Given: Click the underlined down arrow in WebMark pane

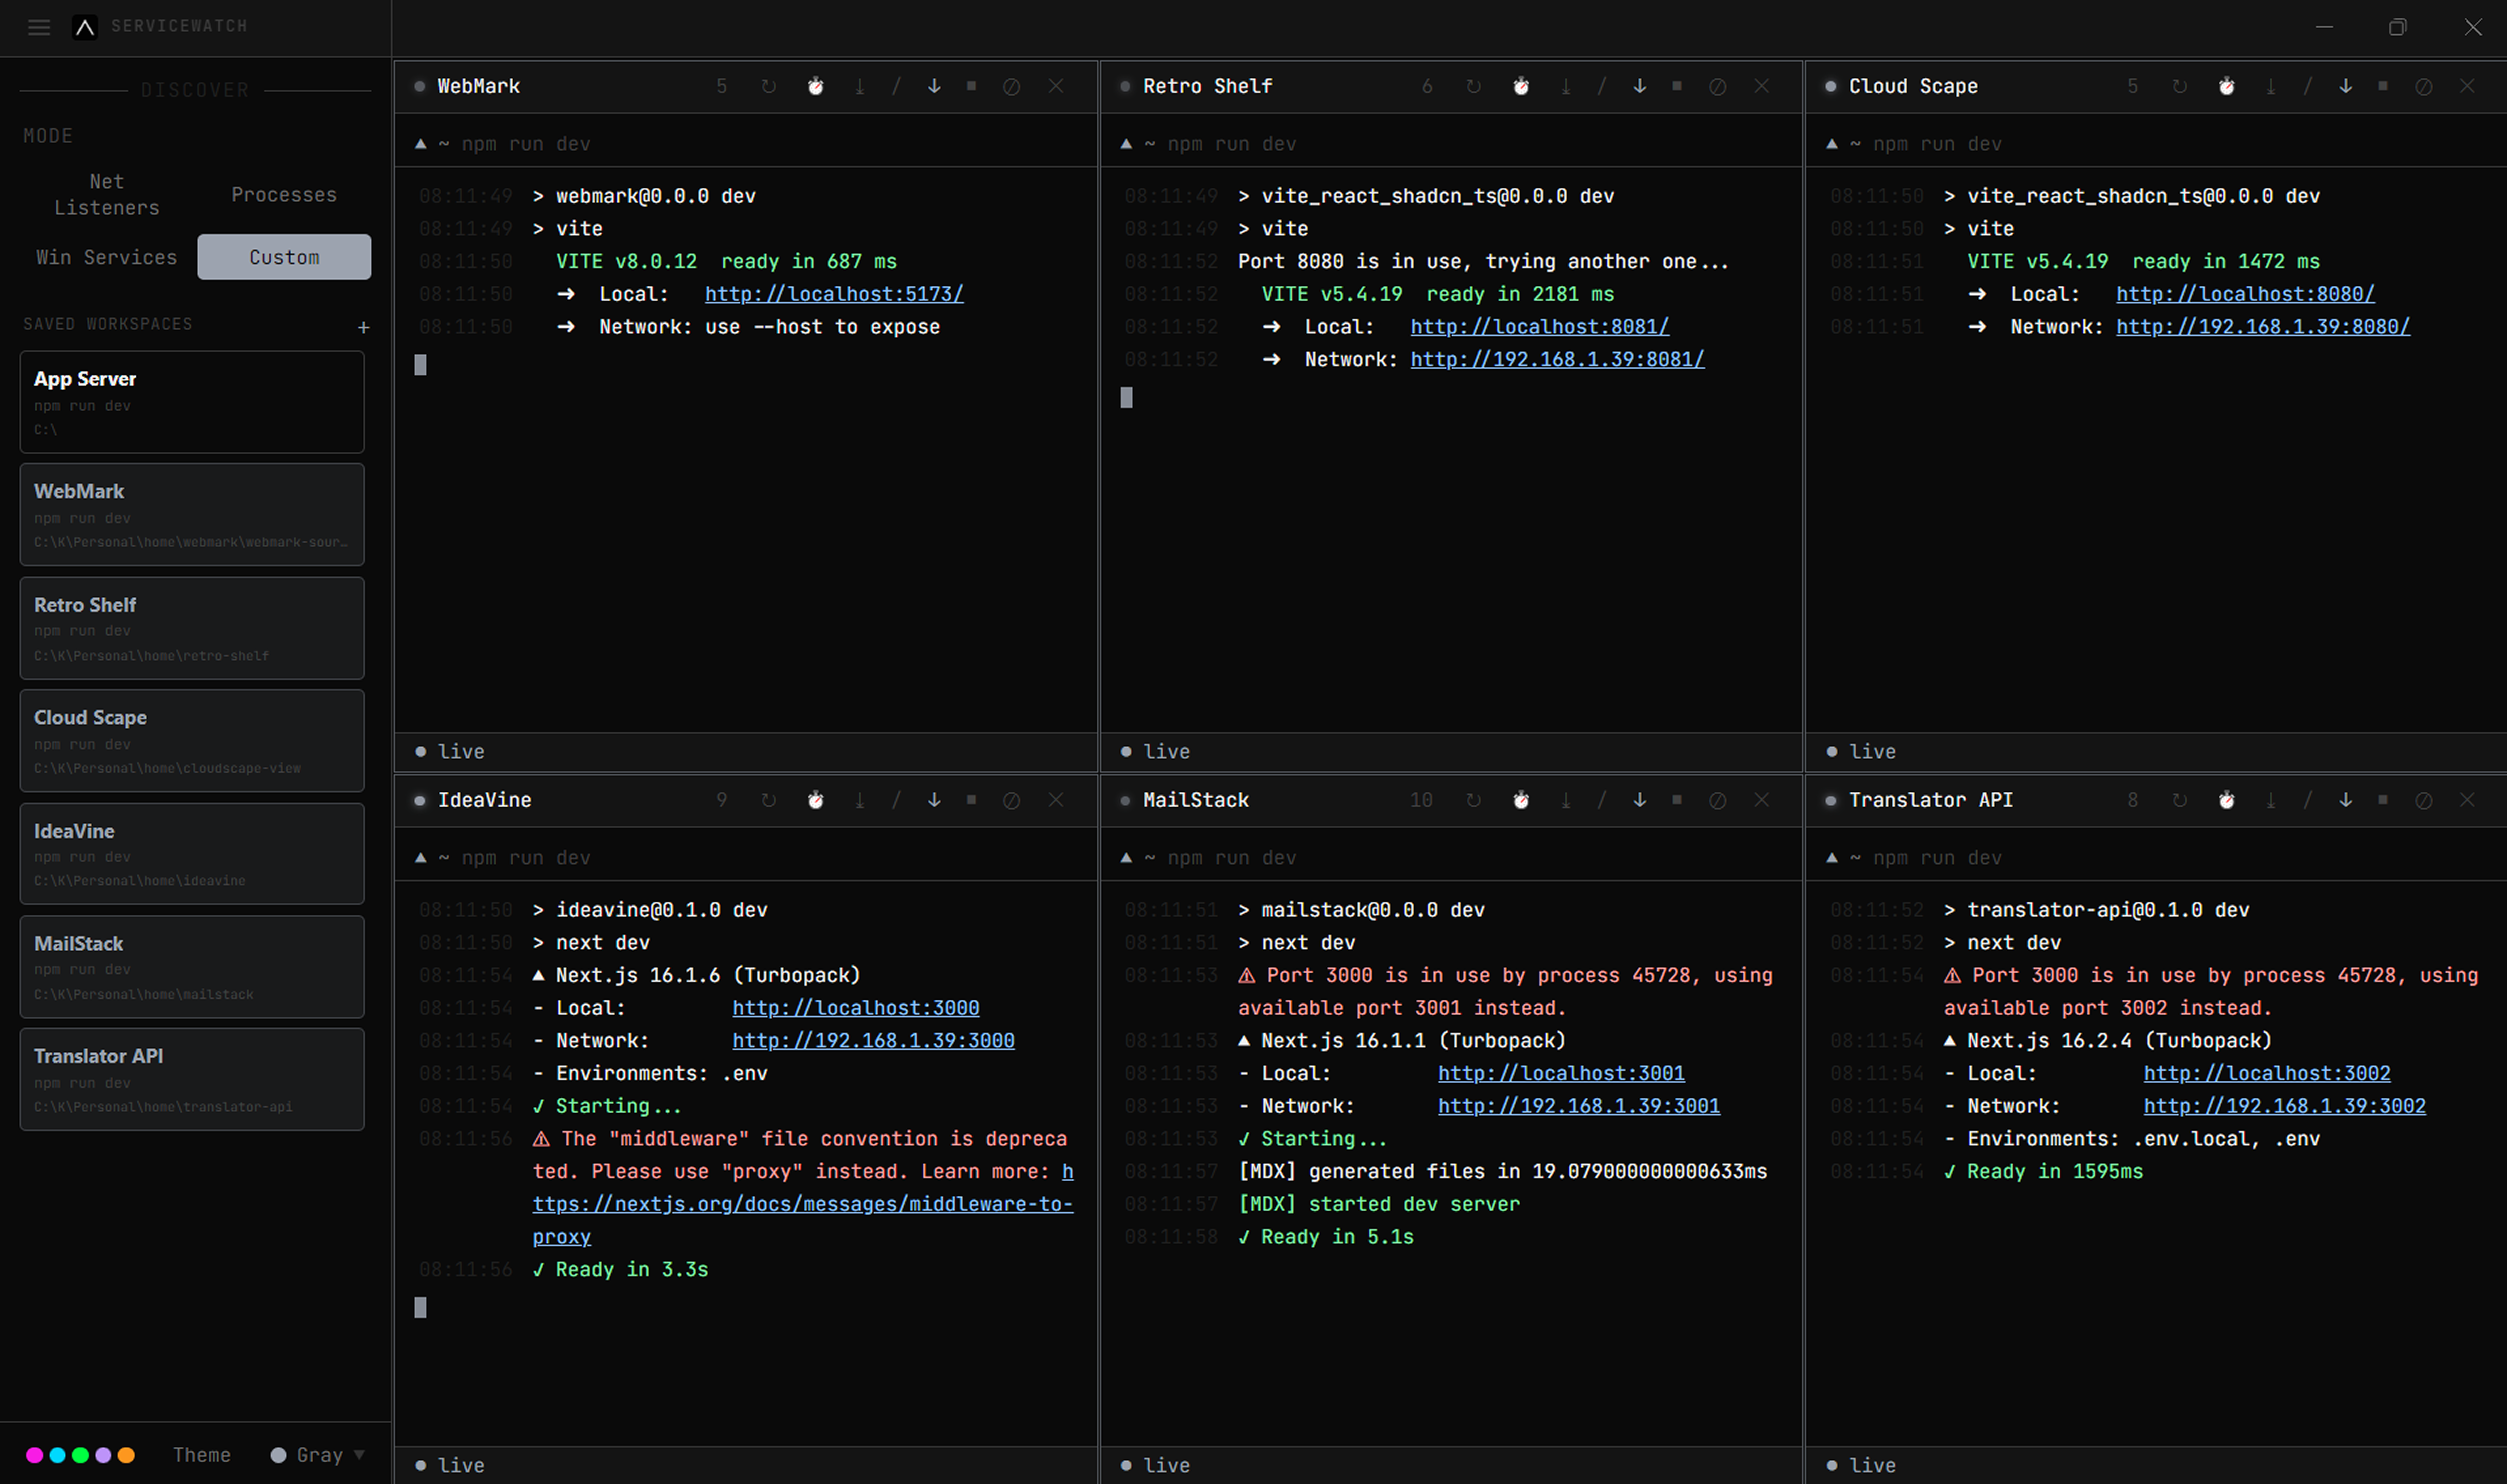Looking at the screenshot, I should point(860,87).
